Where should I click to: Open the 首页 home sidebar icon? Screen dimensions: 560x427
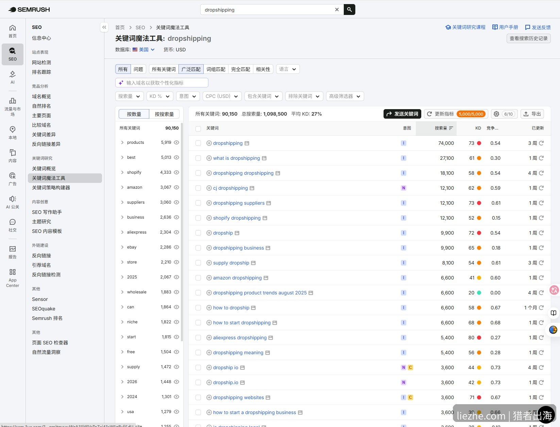click(x=13, y=31)
